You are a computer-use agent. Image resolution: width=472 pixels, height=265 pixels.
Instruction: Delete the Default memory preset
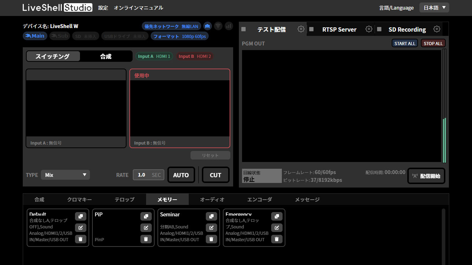click(81, 239)
